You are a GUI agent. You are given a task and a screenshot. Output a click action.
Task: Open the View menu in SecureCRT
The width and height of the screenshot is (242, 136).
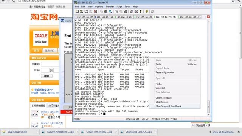[90, 7]
